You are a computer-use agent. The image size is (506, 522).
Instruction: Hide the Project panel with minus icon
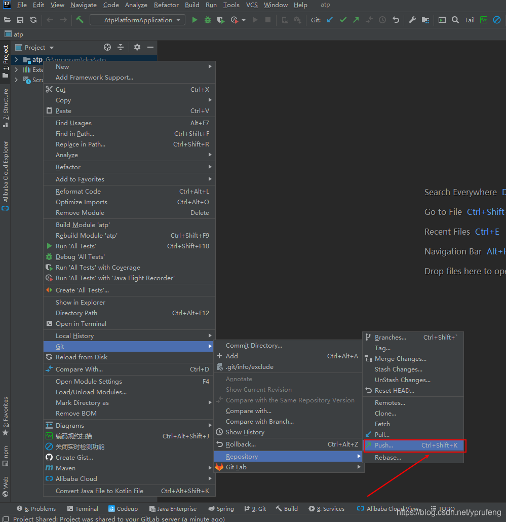tap(150, 47)
